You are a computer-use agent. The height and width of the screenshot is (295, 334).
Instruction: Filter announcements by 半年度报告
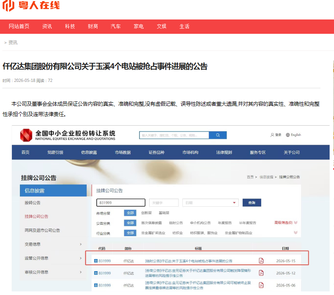(x=247, y=223)
